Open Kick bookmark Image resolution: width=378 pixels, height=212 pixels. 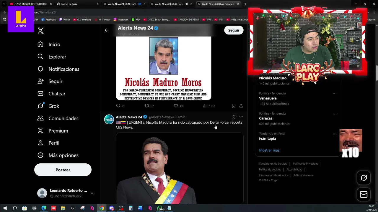pyautogui.click(x=136, y=20)
